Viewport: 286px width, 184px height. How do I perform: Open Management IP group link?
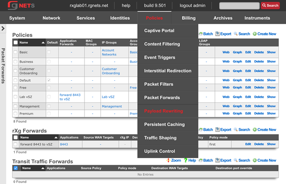point(112,106)
